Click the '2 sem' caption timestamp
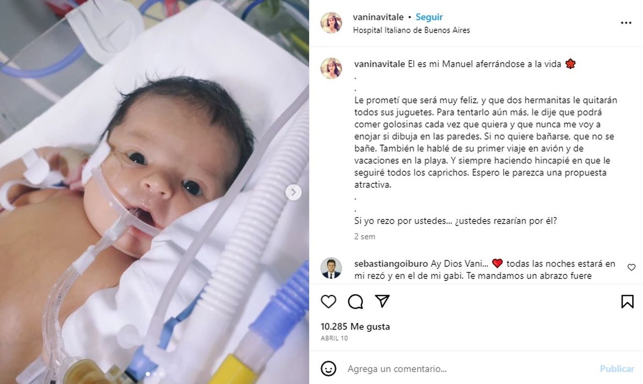 tap(365, 236)
